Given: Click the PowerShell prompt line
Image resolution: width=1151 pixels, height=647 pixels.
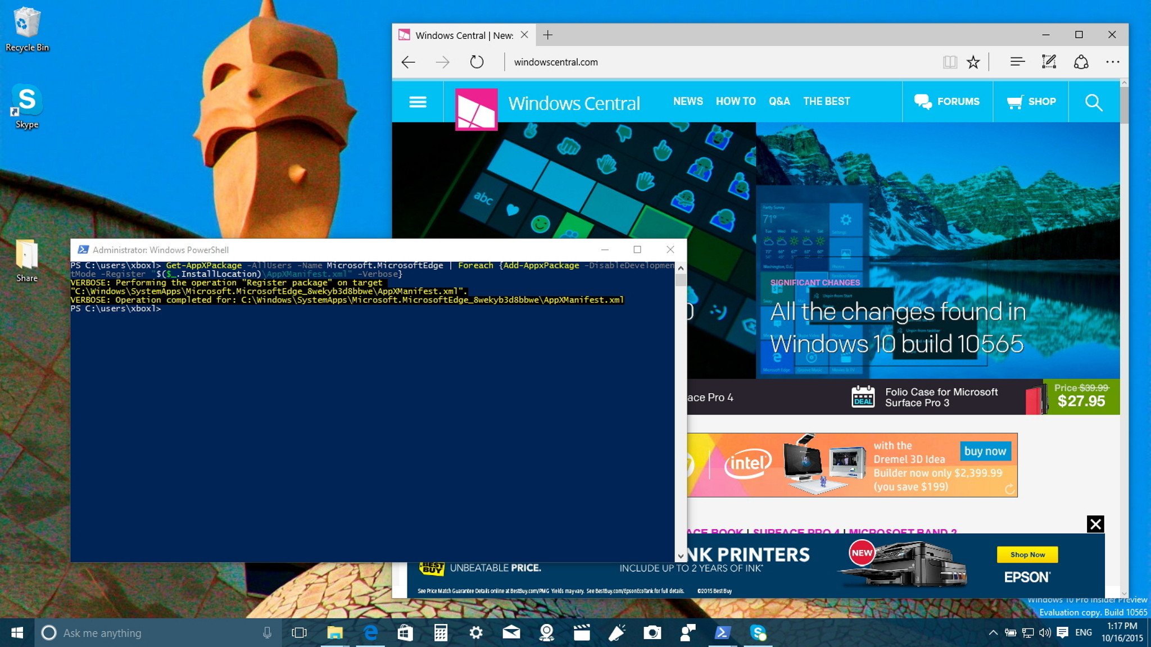Looking at the screenshot, I should [x=116, y=308].
